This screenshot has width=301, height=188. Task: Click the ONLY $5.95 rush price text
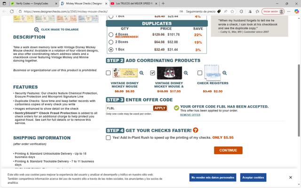tap(223, 138)
